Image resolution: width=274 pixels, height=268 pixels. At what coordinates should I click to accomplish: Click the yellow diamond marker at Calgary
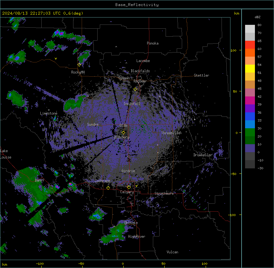129,187
